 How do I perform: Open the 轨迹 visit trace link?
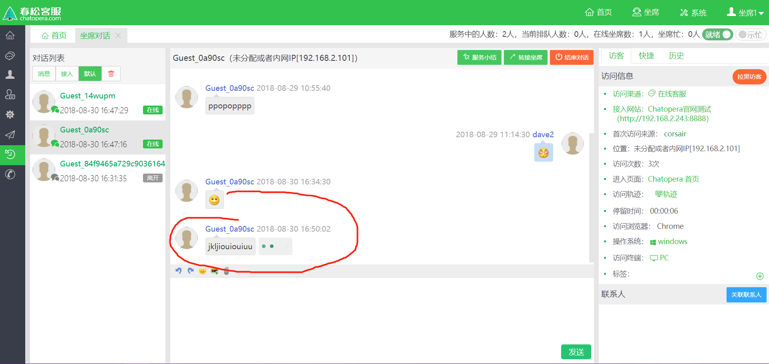tap(666, 194)
